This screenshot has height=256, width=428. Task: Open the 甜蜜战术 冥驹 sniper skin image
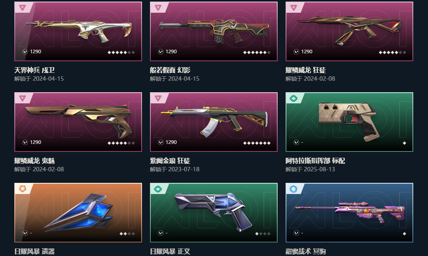tap(350, 212)
